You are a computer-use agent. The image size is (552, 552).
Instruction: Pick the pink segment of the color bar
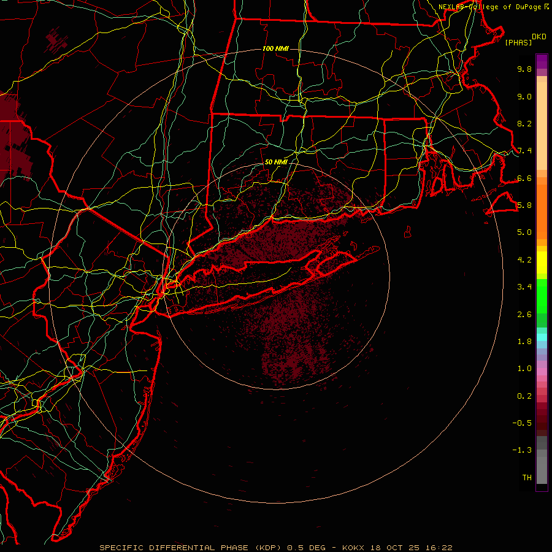pos(542,372)
